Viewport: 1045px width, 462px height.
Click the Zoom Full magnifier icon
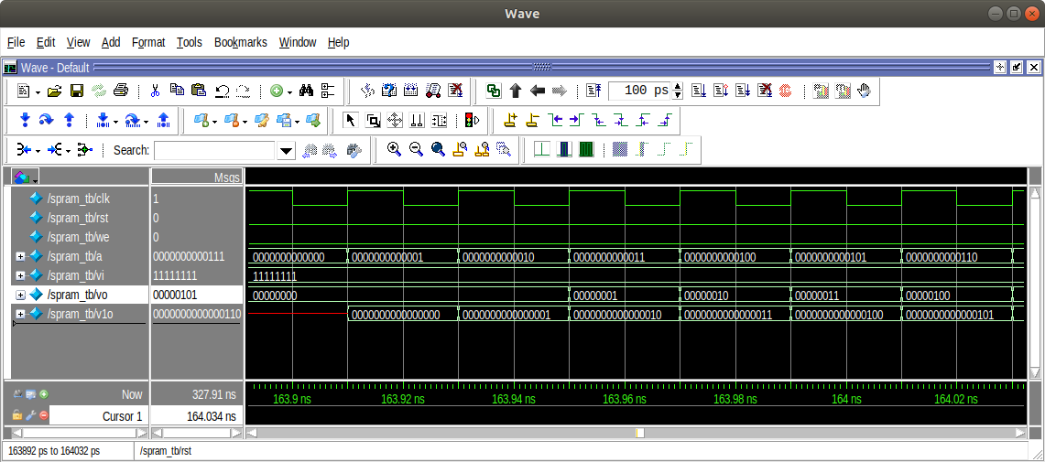click(438, 150)
